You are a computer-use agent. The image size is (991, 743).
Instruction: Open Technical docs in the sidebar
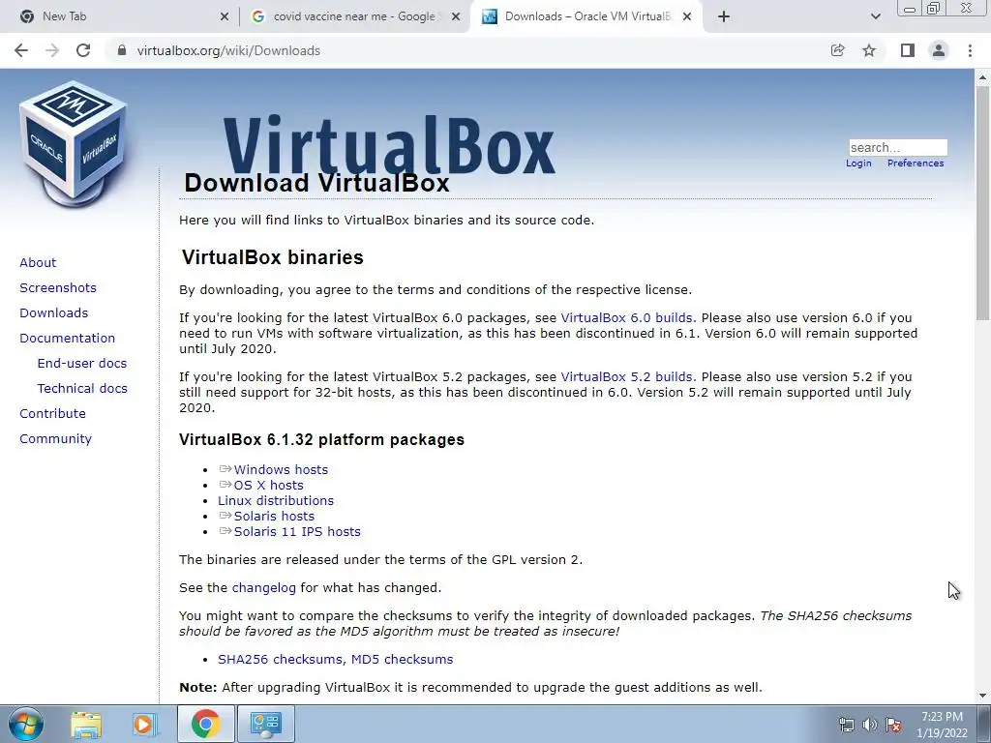click(82, 389)
